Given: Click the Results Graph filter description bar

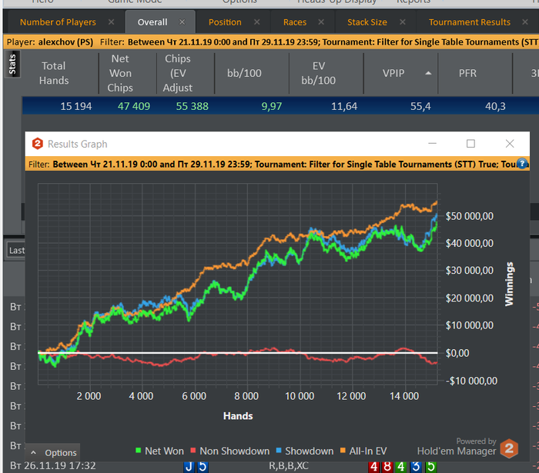Looking at the screenshot, I should click(277, 164).
